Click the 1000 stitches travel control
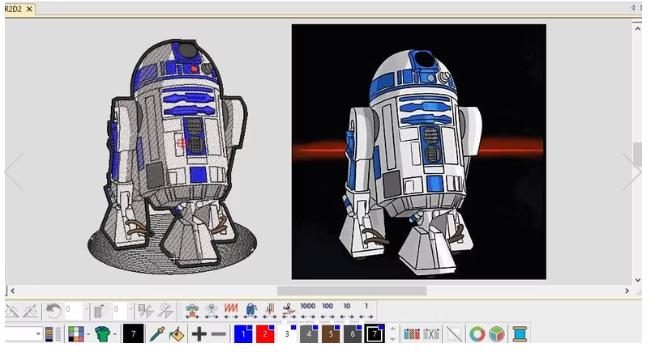The height and width of the screenshot is (352, 655). pos(307,311)
